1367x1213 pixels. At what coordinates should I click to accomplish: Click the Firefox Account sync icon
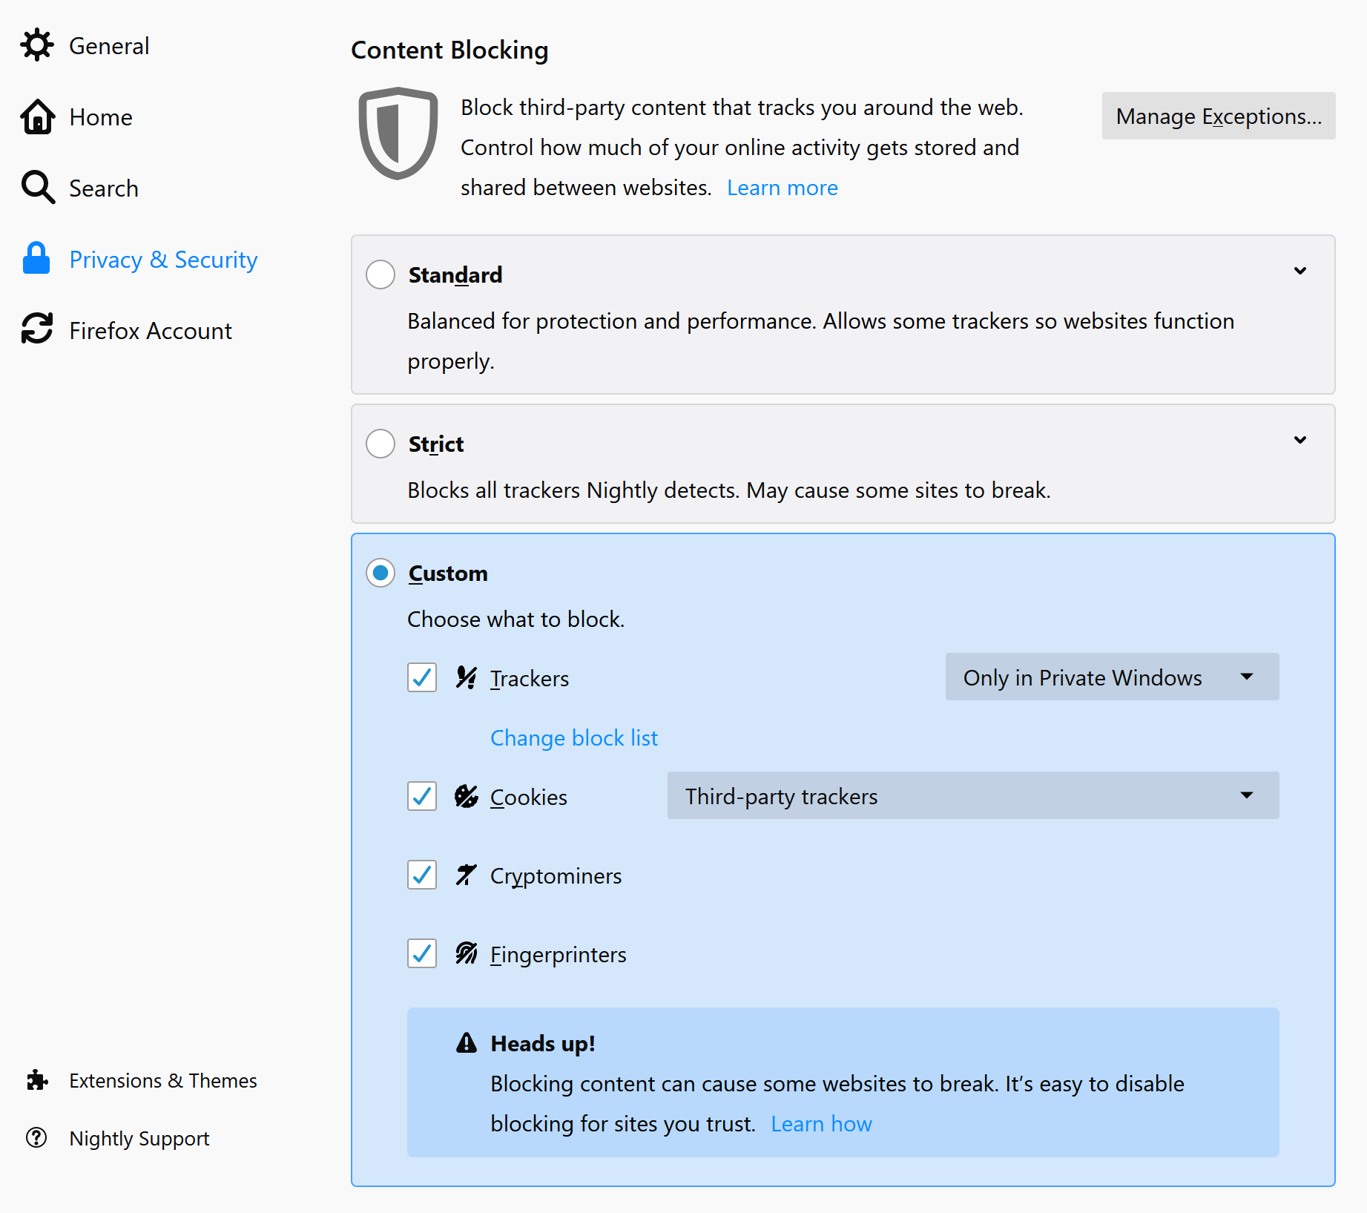[x=37, y=329]
